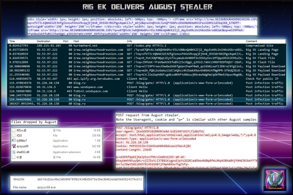Click the Time column header

click(13, 41)
